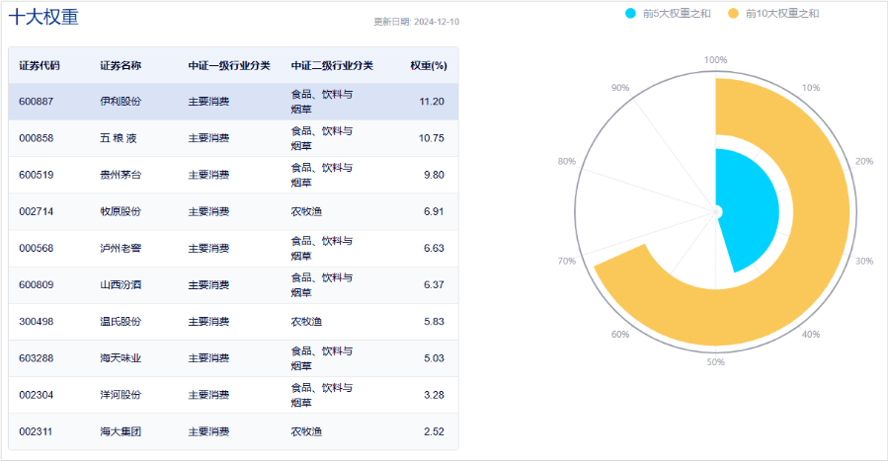Click the 中证一级行业分类 column header
The height and width of the screenshot is (462, 888).
tap(229, 66)
